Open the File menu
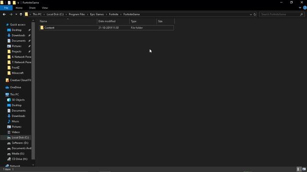 pos(6,8)
